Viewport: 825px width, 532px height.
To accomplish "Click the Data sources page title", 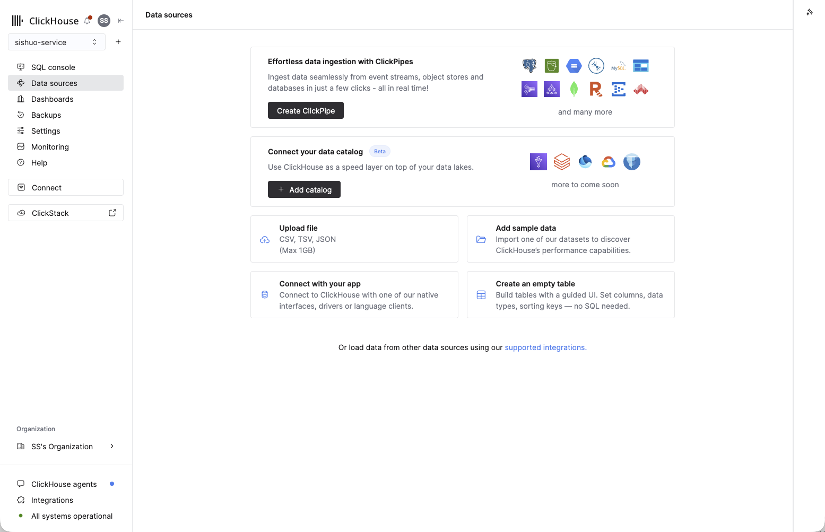I will click(169, 15).
